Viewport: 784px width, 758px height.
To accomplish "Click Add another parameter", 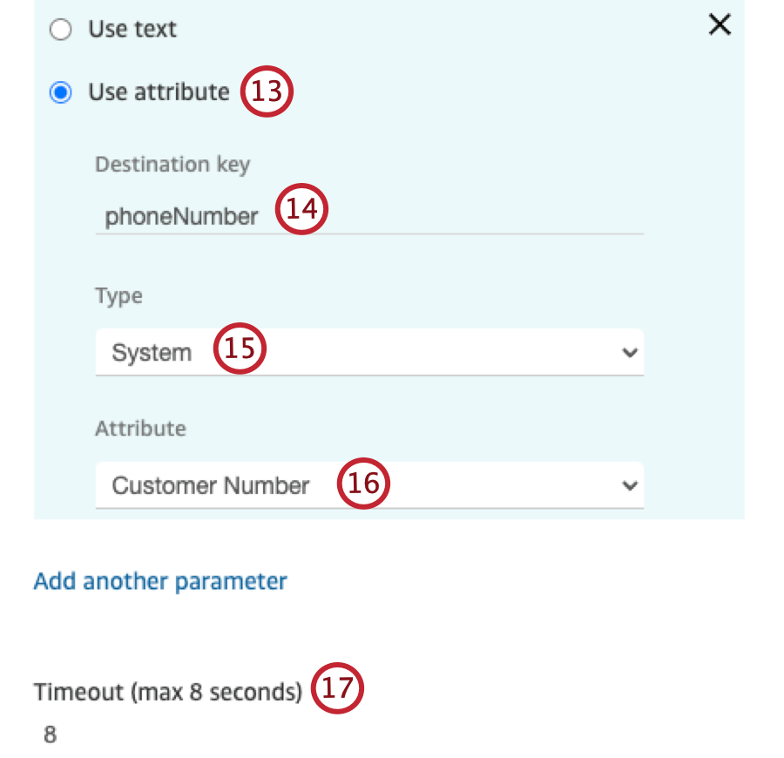I will coord(159,581).
